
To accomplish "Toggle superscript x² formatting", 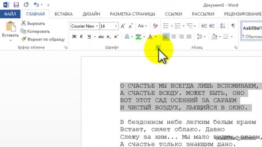I will click(116, 37).
